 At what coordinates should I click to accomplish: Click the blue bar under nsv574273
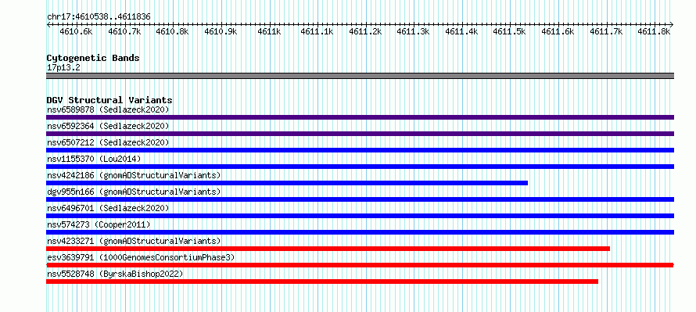(x=360, y=232)
